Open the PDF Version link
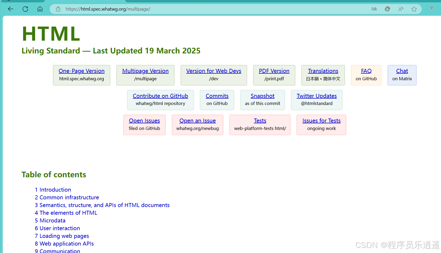The height and width of the screenshot is (253, 441). [x=274, y=71]
